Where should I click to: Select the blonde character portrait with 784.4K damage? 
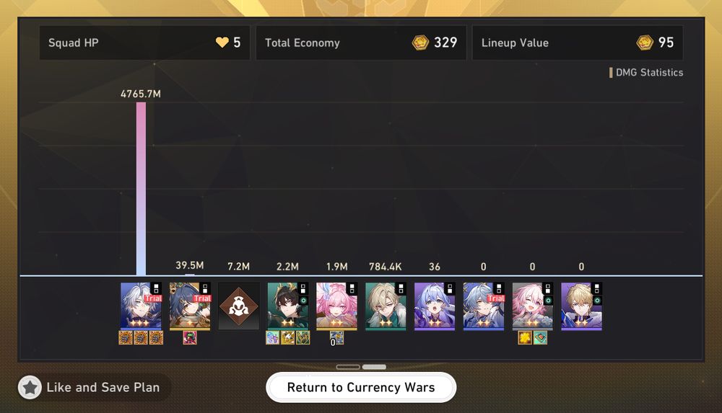[386, 306]
